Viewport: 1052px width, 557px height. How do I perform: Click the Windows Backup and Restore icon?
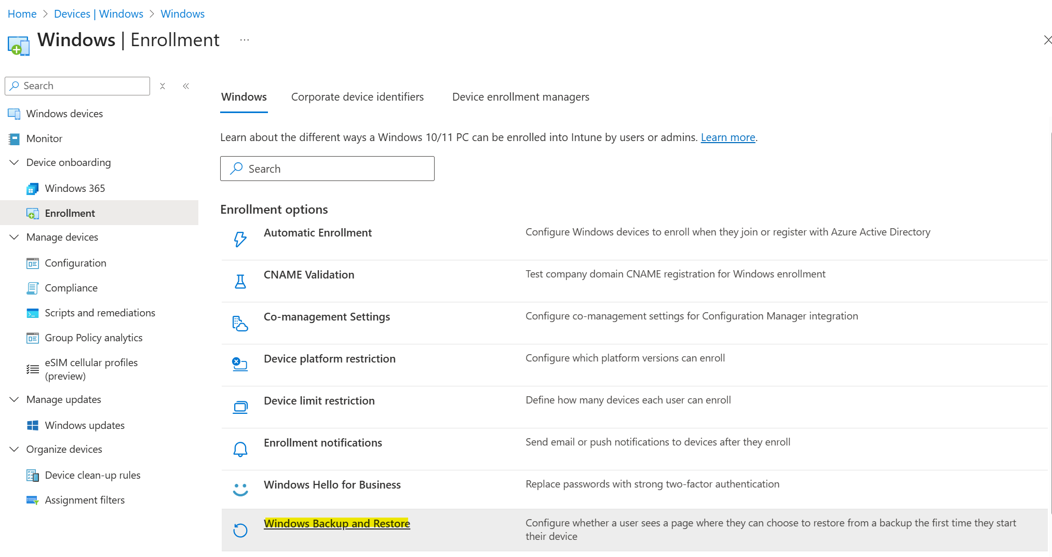(x=240, y=530)
